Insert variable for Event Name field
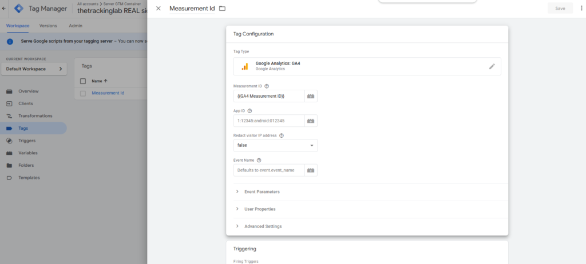 pyautogui.click(x=311, y=170)
